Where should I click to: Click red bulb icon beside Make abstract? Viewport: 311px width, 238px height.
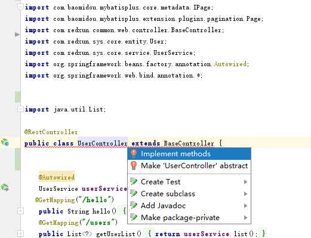point(134,165)
